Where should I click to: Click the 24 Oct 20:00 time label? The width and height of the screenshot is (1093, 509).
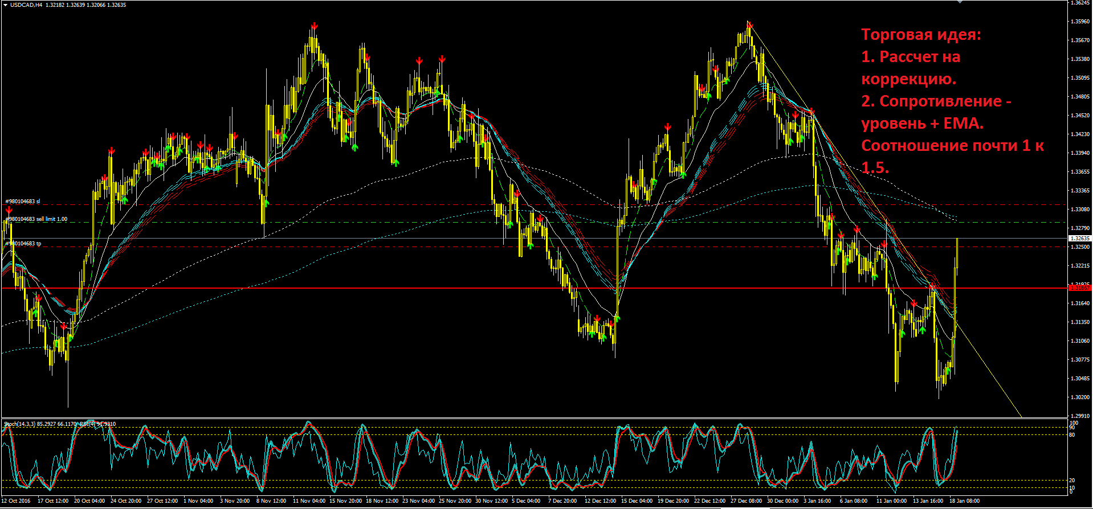(126, 501)
